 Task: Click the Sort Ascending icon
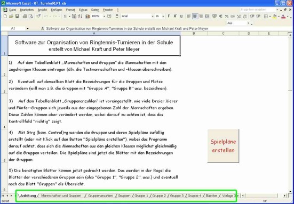[80, 17]
